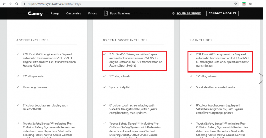
Task: Click checkmark beside Reversing Camera
Action: [x=18, y=87]
